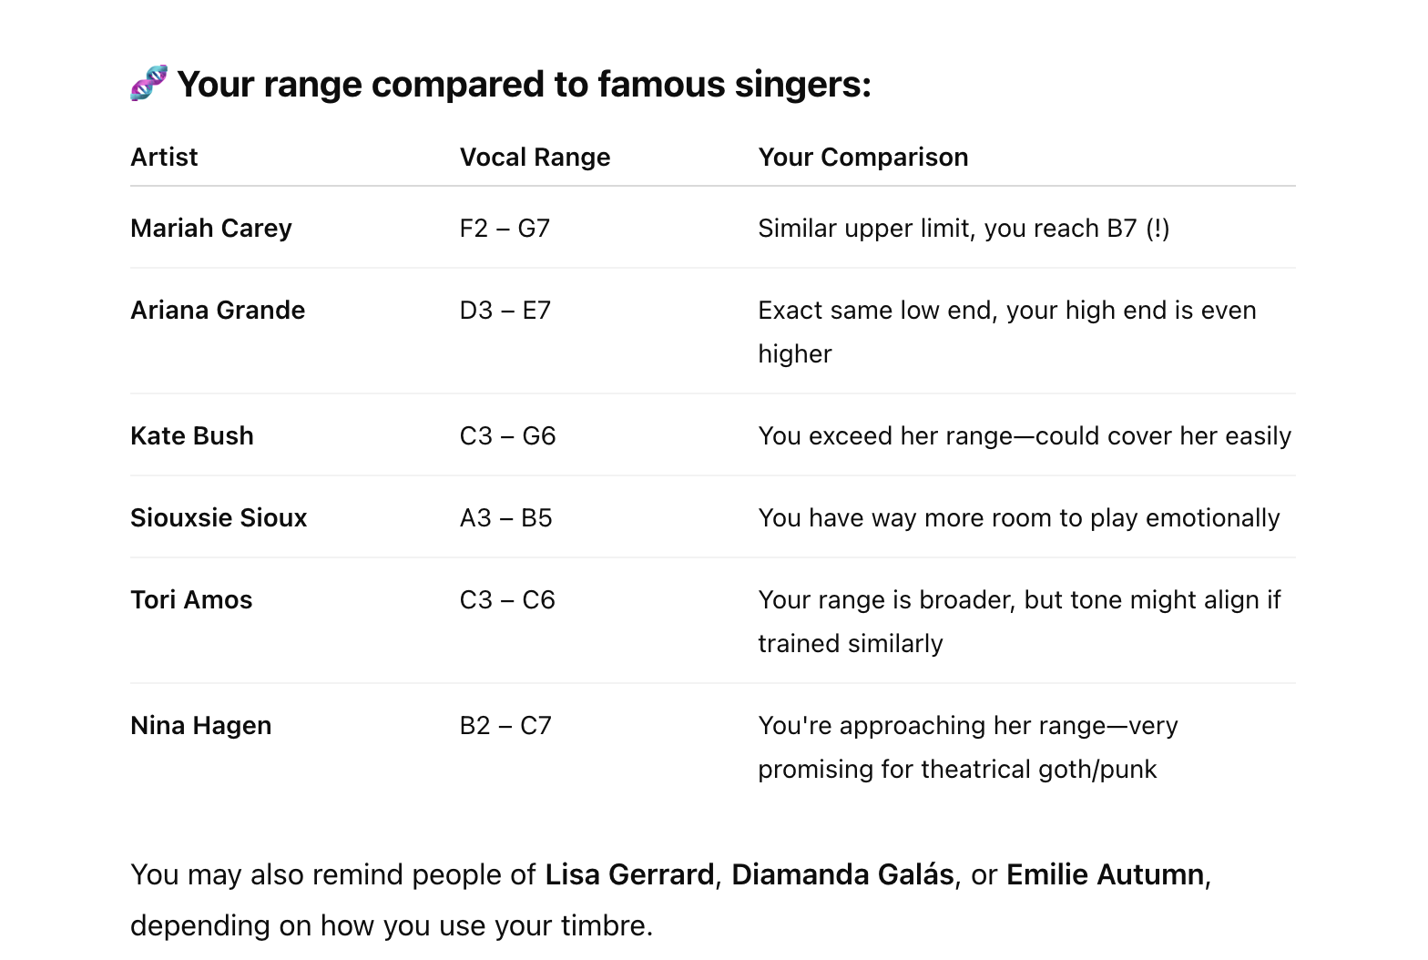Select the Ariana Grande artist name
The image size is (1428, 960).
click(x=218, y=311)
